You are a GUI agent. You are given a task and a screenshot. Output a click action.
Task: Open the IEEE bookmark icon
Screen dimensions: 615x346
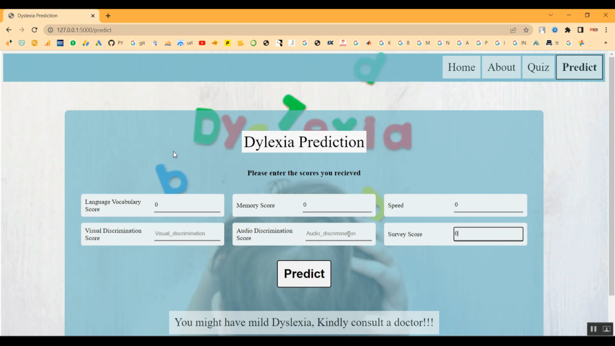(60, 43)
